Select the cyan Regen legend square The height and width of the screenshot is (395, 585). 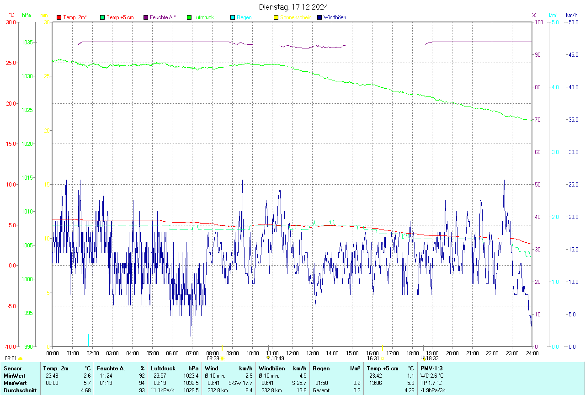tap(233, 17)
